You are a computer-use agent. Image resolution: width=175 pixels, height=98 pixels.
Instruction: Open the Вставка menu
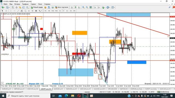coord(17,4)
